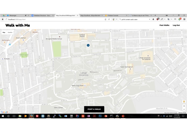187x132 pixels.
Task: Click the browser back arrow button
Action: 3,19
